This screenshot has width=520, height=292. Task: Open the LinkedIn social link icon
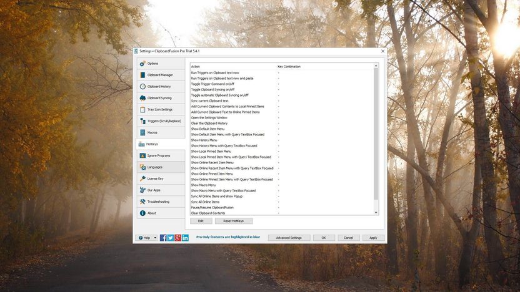click(x=185, y=238)
